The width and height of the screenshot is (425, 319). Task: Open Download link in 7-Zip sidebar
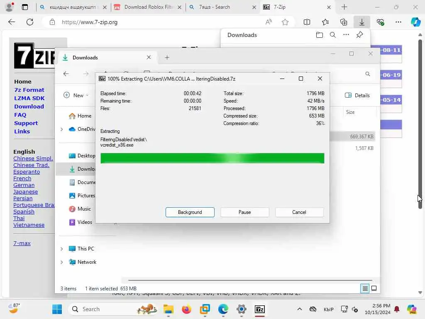[29, 107]
